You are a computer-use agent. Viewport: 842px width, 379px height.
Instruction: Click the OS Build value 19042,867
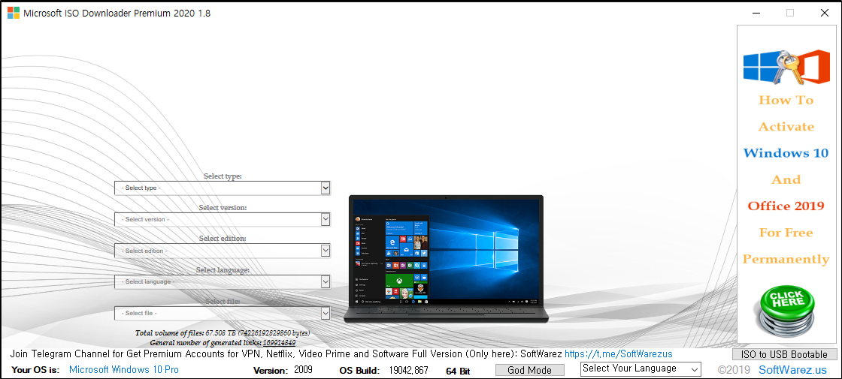pyautogui.click(x=409, y=371)
